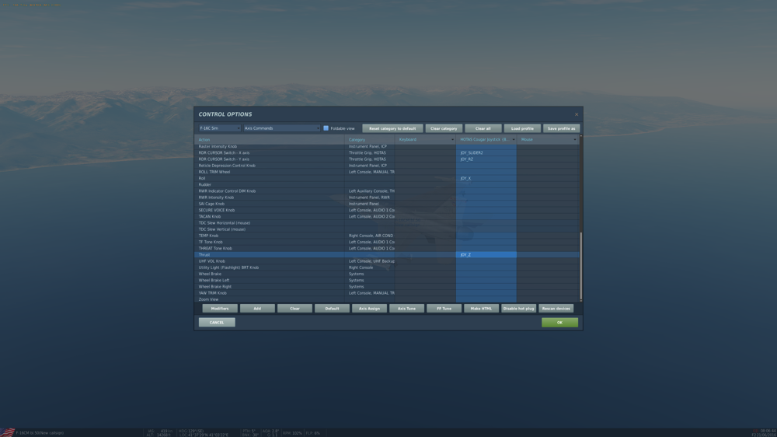Confirm with the green OK button

coord(560,323)
